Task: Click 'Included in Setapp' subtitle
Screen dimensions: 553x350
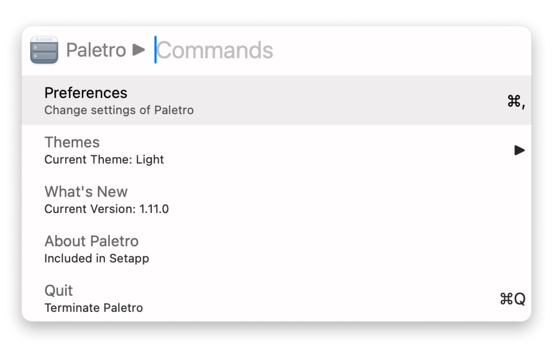Action: 97,259
